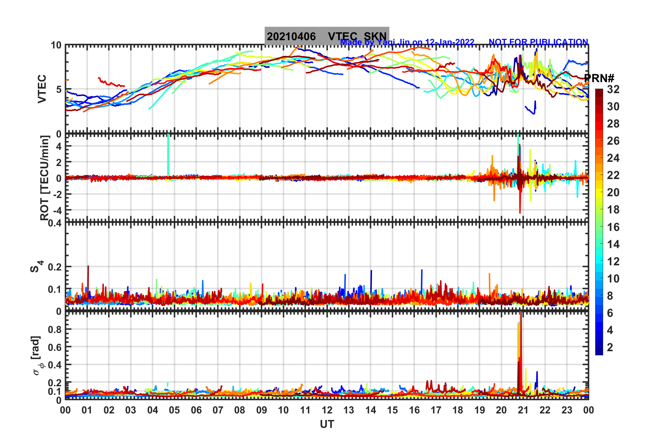654x444 pixels.
Task: Click the plot title '20210406 VTEC SKN'
Action: click(x=327, y=36)
